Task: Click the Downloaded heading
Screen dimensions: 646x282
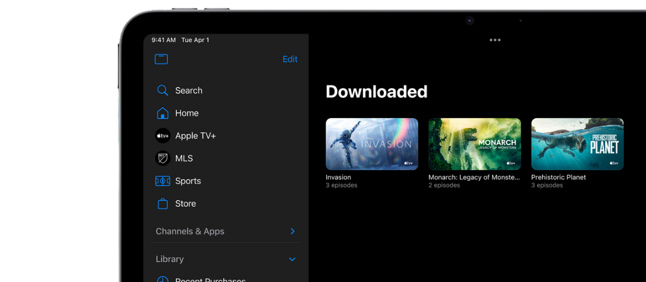Action: click(376, 92)
